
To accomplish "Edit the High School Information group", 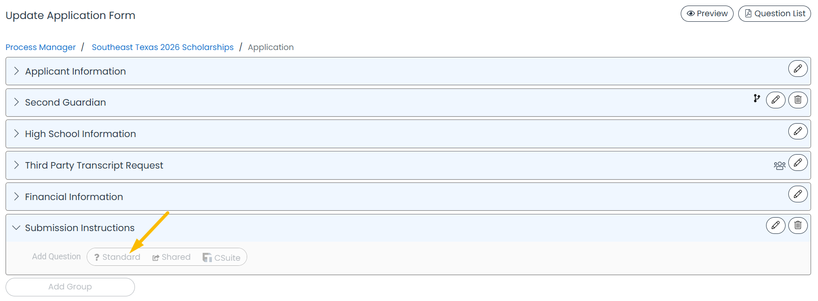I will (x=798, y=132).
